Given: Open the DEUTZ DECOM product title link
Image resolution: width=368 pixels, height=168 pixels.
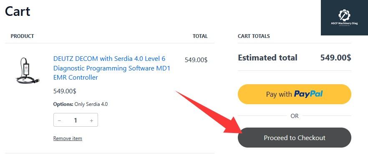Looking at the screenshot, I should (112, 68).
